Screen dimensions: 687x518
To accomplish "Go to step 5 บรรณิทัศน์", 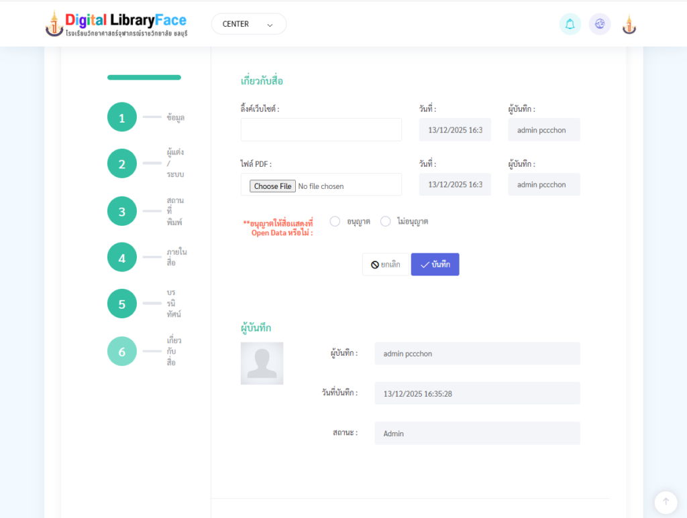I will tap(122, 304).
